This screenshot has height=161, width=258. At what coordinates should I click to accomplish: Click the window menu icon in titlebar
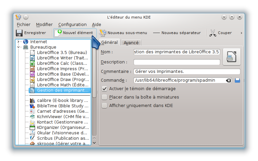[18, 17]
